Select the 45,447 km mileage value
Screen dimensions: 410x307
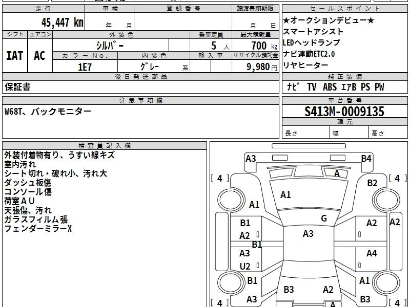[62, 23]
